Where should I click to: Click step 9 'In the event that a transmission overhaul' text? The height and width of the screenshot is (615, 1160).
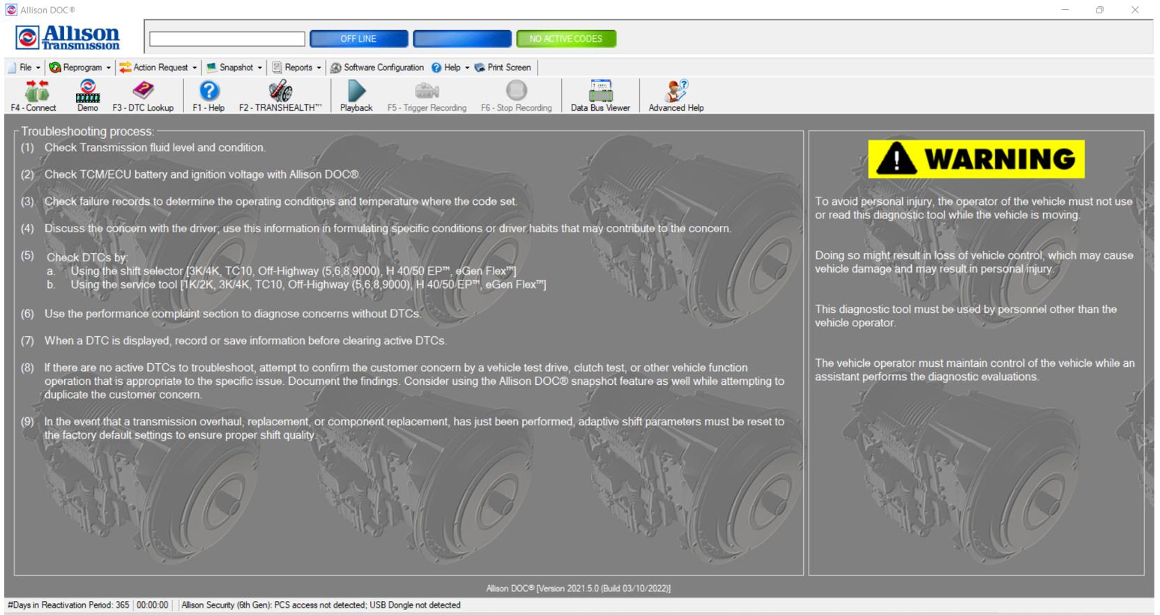414,428
